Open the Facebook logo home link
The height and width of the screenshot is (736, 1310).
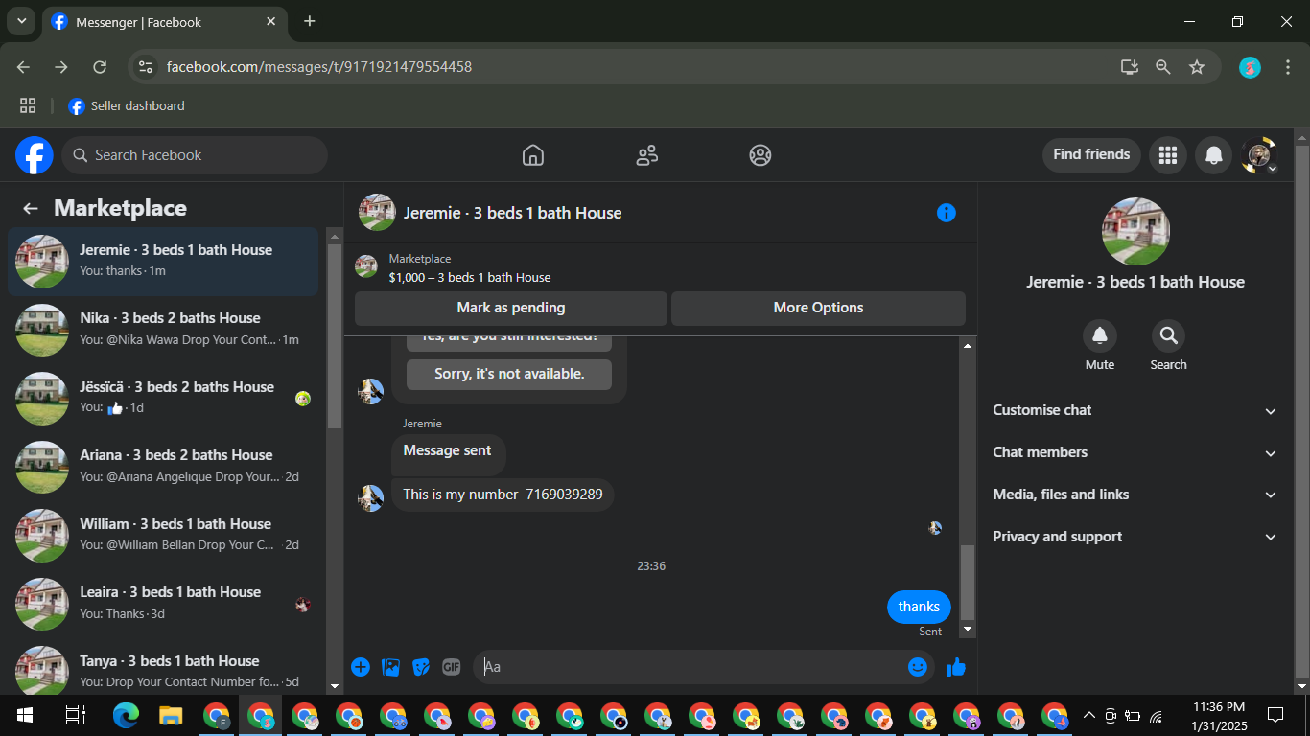pyautogui.click(x=35, y=155)
